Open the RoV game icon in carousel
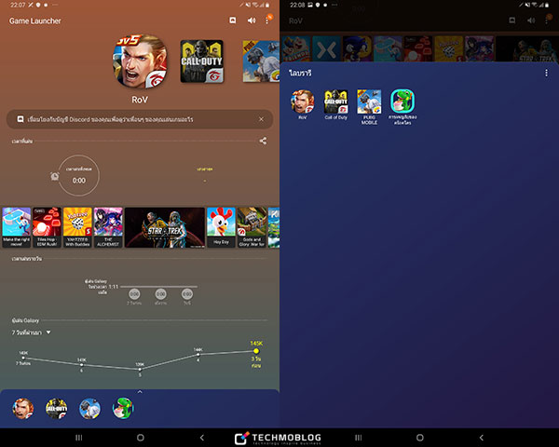559x447 pixels. (140, 61)
